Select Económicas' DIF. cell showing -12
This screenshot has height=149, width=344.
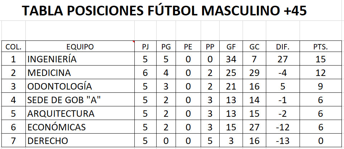click(282, 127)
